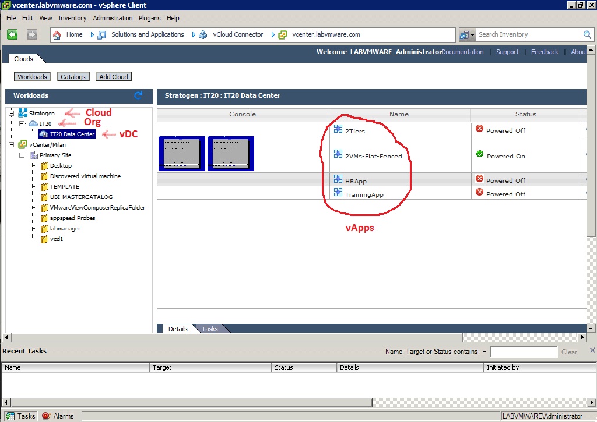
Task: Switch to the Clouds tab
Action: pos(23,59)
